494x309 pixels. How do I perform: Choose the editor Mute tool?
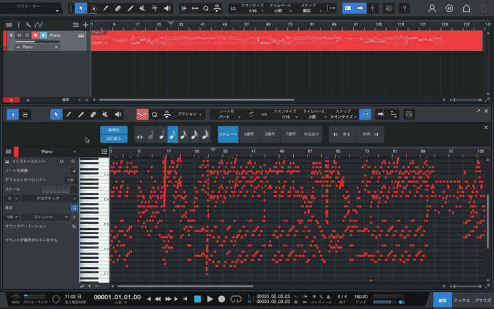(105, 114)
